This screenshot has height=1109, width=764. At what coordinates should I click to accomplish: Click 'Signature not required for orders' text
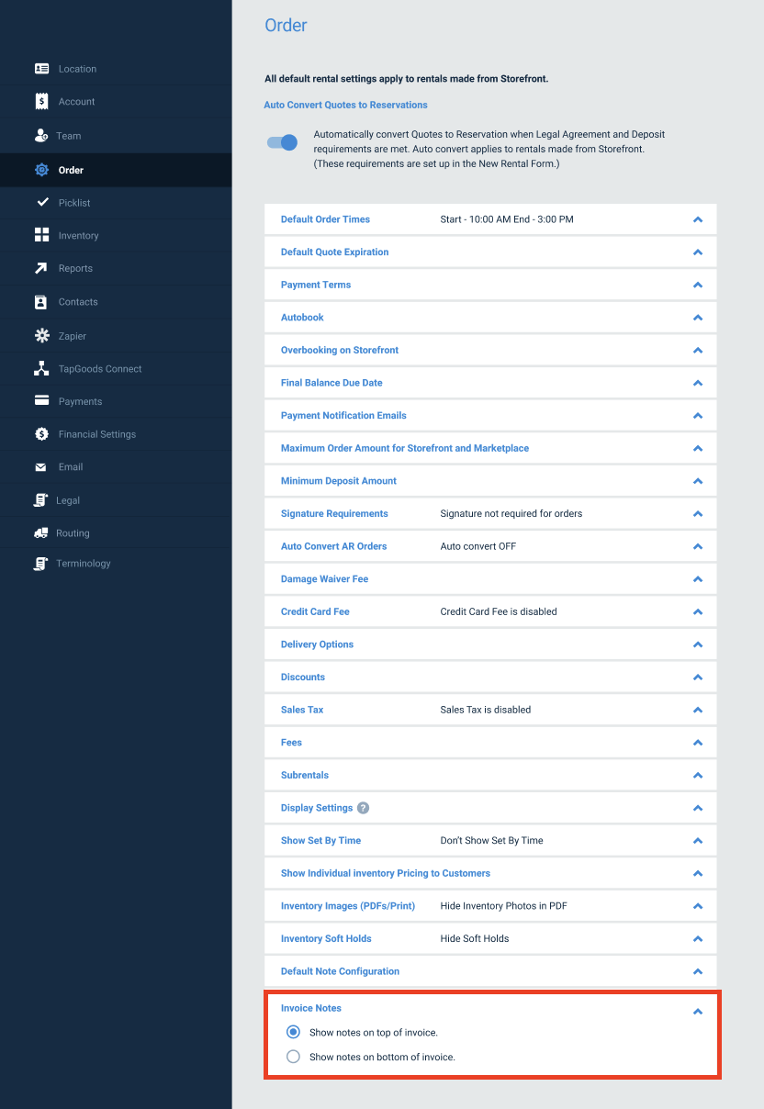(x=511, y=514)
